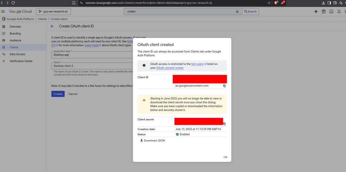Open the gcp-sec-research-pl project picker
The image size is (346, 172).
[x=53, y=11]
